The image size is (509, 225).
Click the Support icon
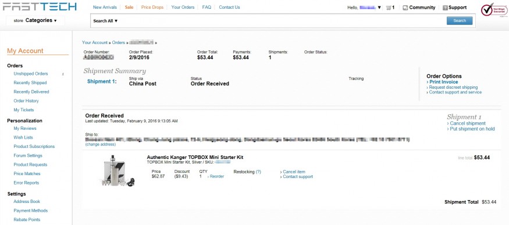click(446, 8)
